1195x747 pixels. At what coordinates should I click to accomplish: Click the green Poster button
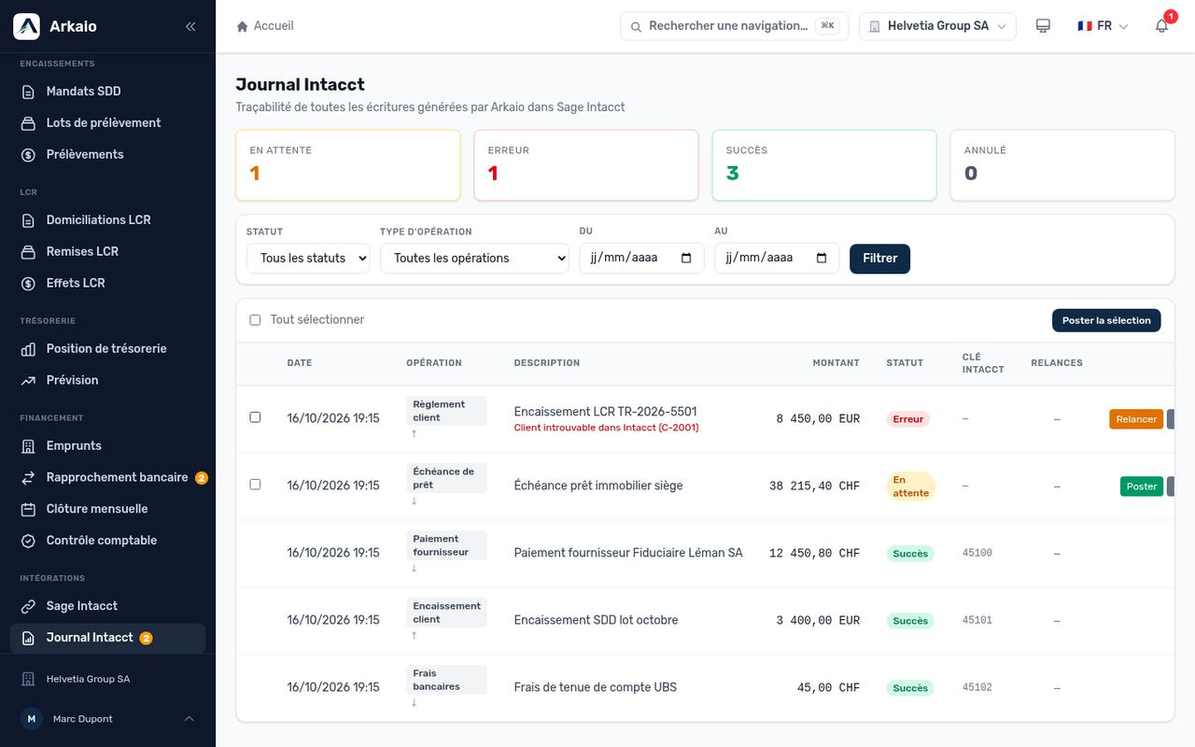pos(1142,486)
